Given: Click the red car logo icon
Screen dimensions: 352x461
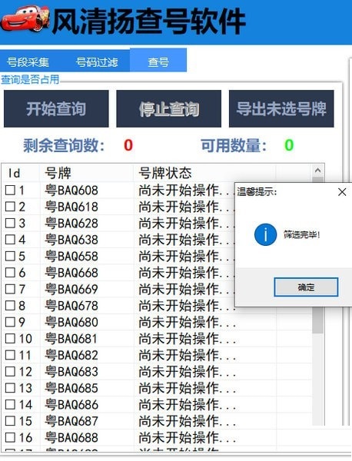Looking at the screenshot, I should click(x=25, y=19).
